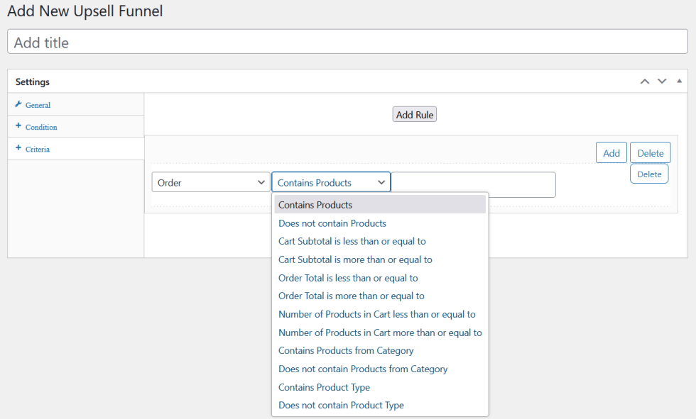Collapse the Contains Products dropdown
This screenshot has height=419, width=696.
(331, 183)
